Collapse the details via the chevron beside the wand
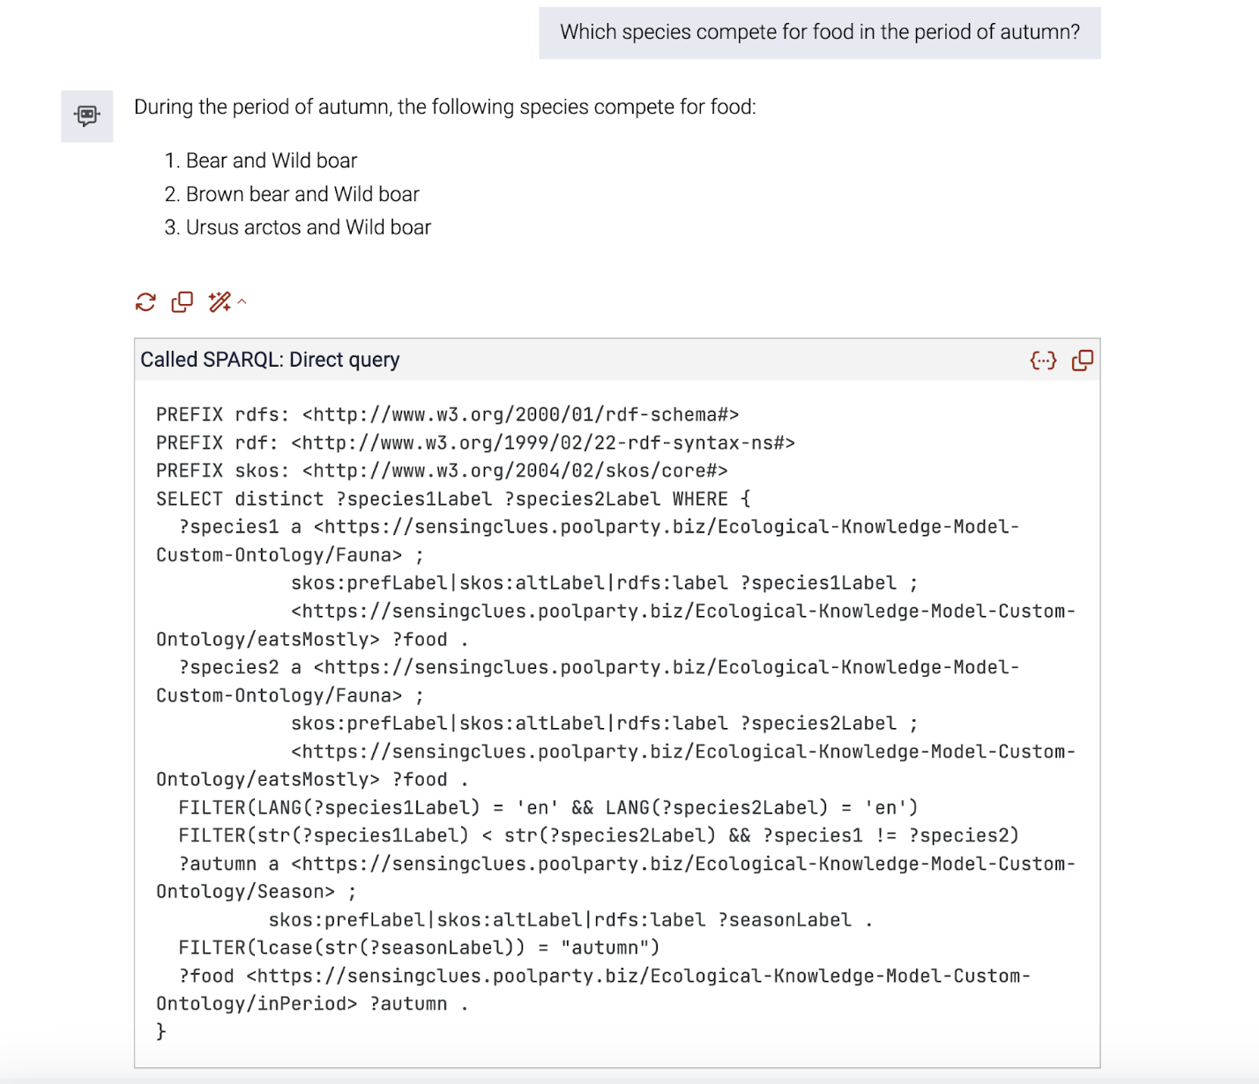Viewport: 1259px width, 1084px height. [x=242, y=302]
